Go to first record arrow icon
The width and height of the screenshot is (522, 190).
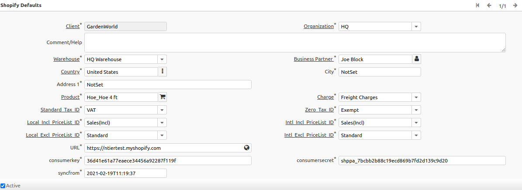click(477, 5)
